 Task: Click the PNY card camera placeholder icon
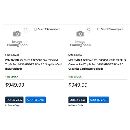17,34
